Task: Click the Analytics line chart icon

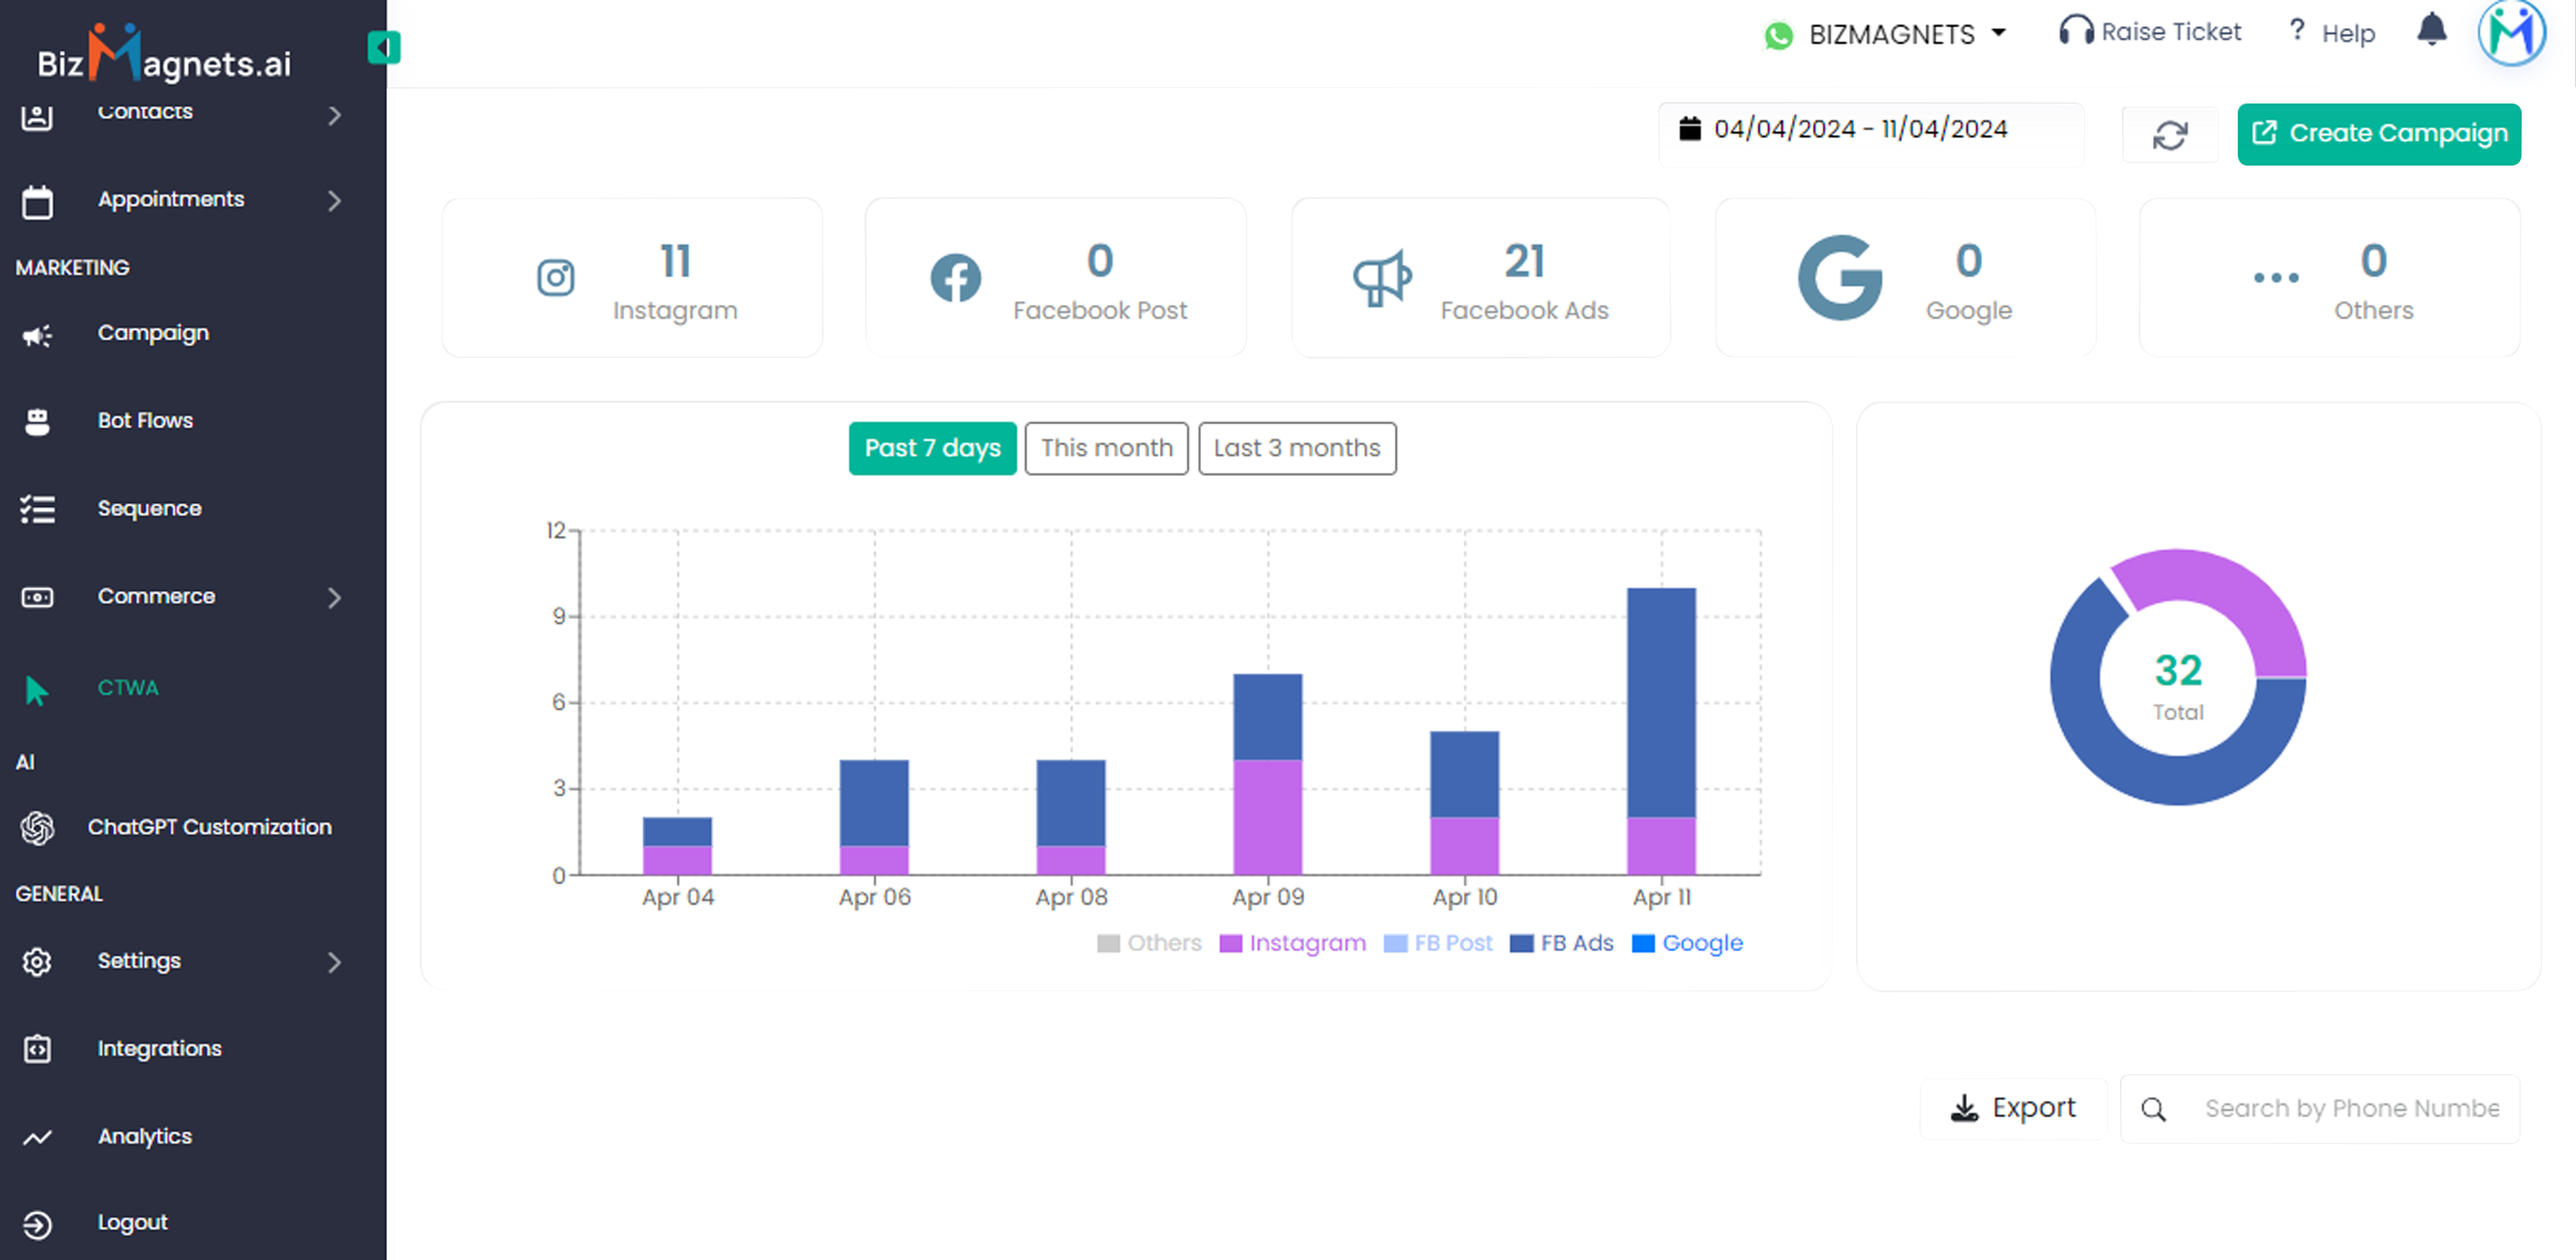Action: [x=37, y=1137]
